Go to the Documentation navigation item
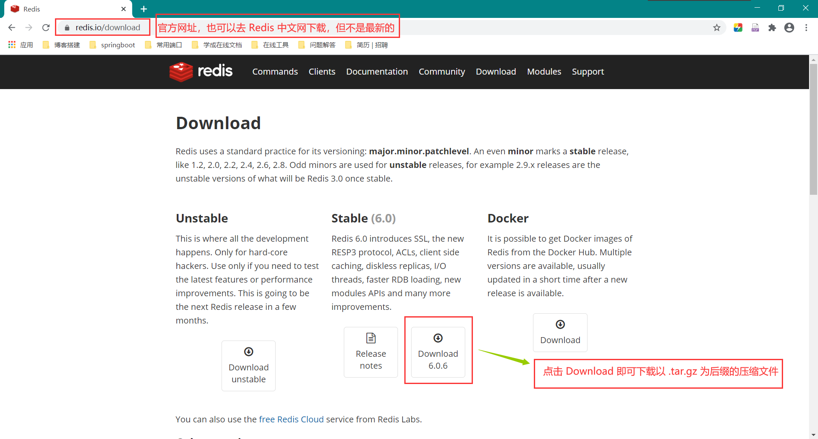818x439 pixels. coord(377,72)
